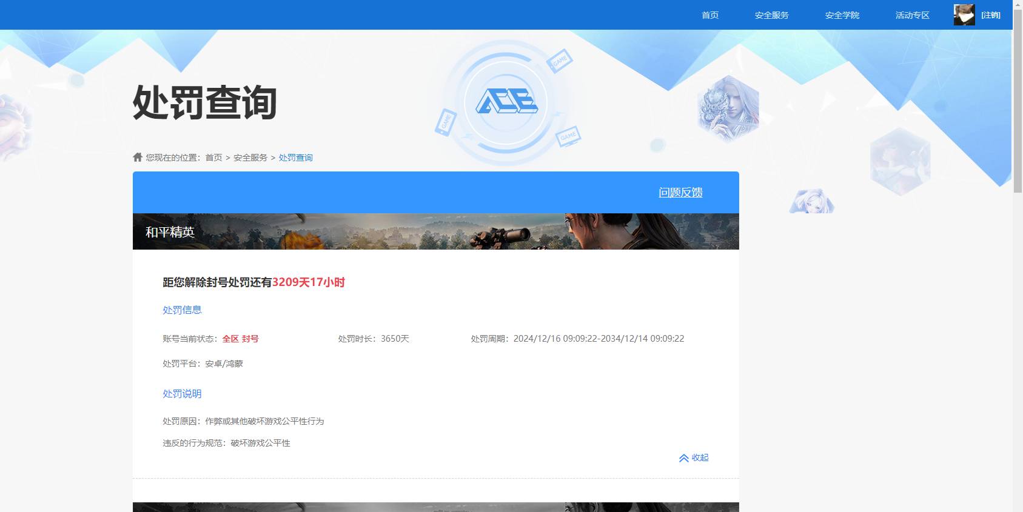Click the user avatar thumbnail
1023x512 pixels.
tap(964, 15)
